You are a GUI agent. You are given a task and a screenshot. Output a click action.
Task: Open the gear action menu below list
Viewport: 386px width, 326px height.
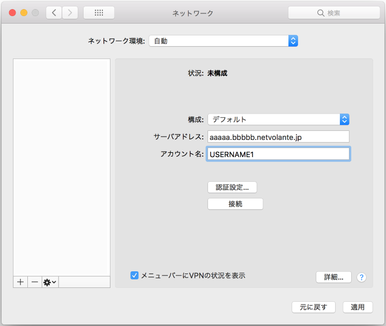click(x=50, y=282)
